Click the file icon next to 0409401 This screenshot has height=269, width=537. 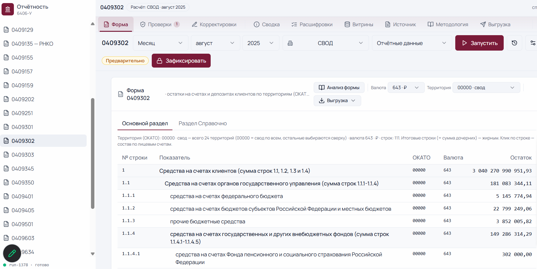tap(6, 196)
